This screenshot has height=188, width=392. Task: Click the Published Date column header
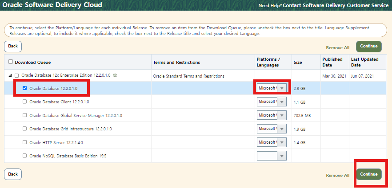coord(332,62)
